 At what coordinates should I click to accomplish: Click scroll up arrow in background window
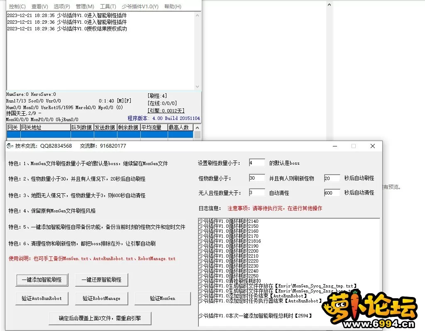[329, 5]
